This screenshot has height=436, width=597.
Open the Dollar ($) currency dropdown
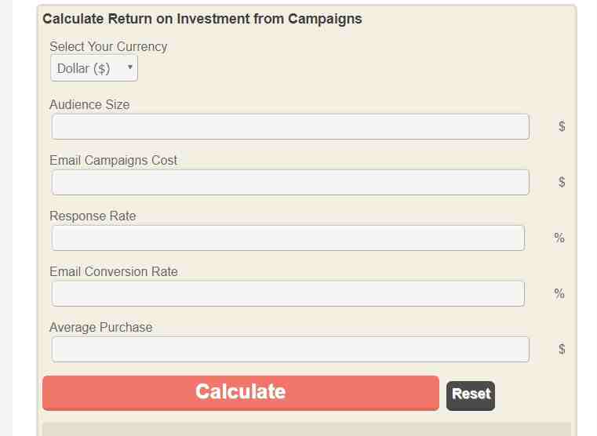(94, 68)
